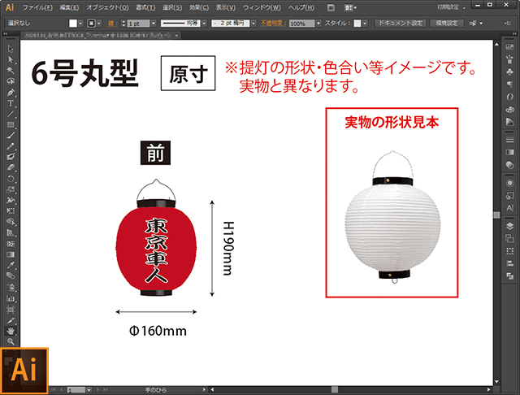This screenshot has height=395, width=520.
Task: Open the 不透明度 opacity panel link
Action: click(273, 24)
